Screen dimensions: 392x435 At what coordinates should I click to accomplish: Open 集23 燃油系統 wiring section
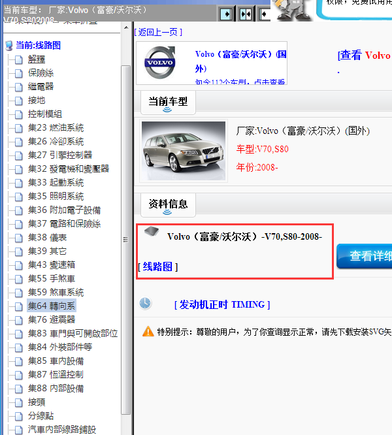pyautogui.click(x=56, y=127)
